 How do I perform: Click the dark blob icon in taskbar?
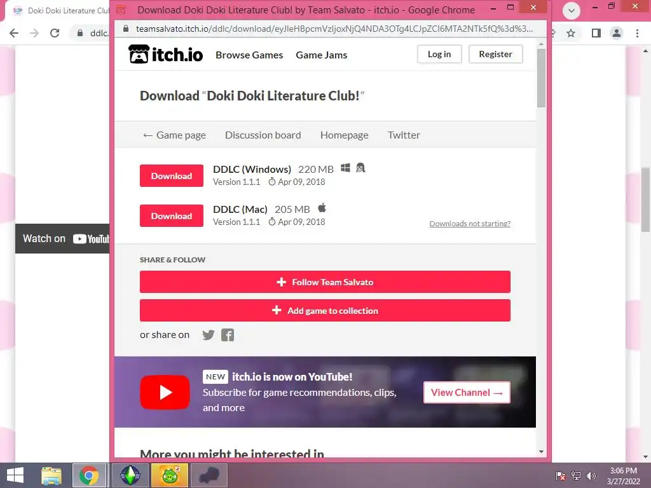point(209,475)
